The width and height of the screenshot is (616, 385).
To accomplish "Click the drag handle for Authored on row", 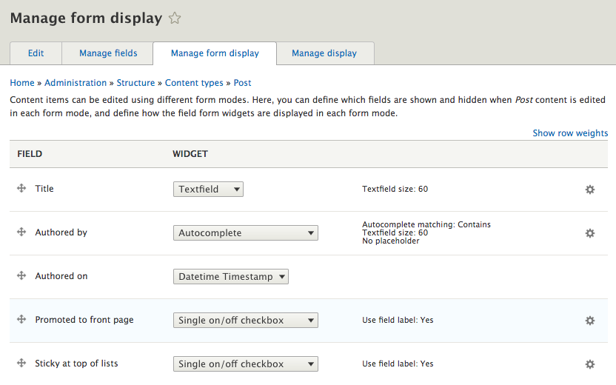I will [x=21, y=276].
